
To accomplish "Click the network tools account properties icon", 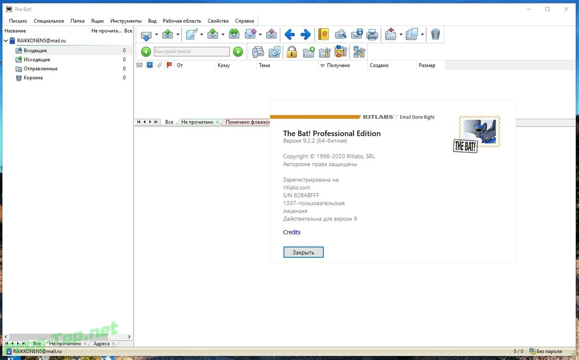I will [359, 52].
